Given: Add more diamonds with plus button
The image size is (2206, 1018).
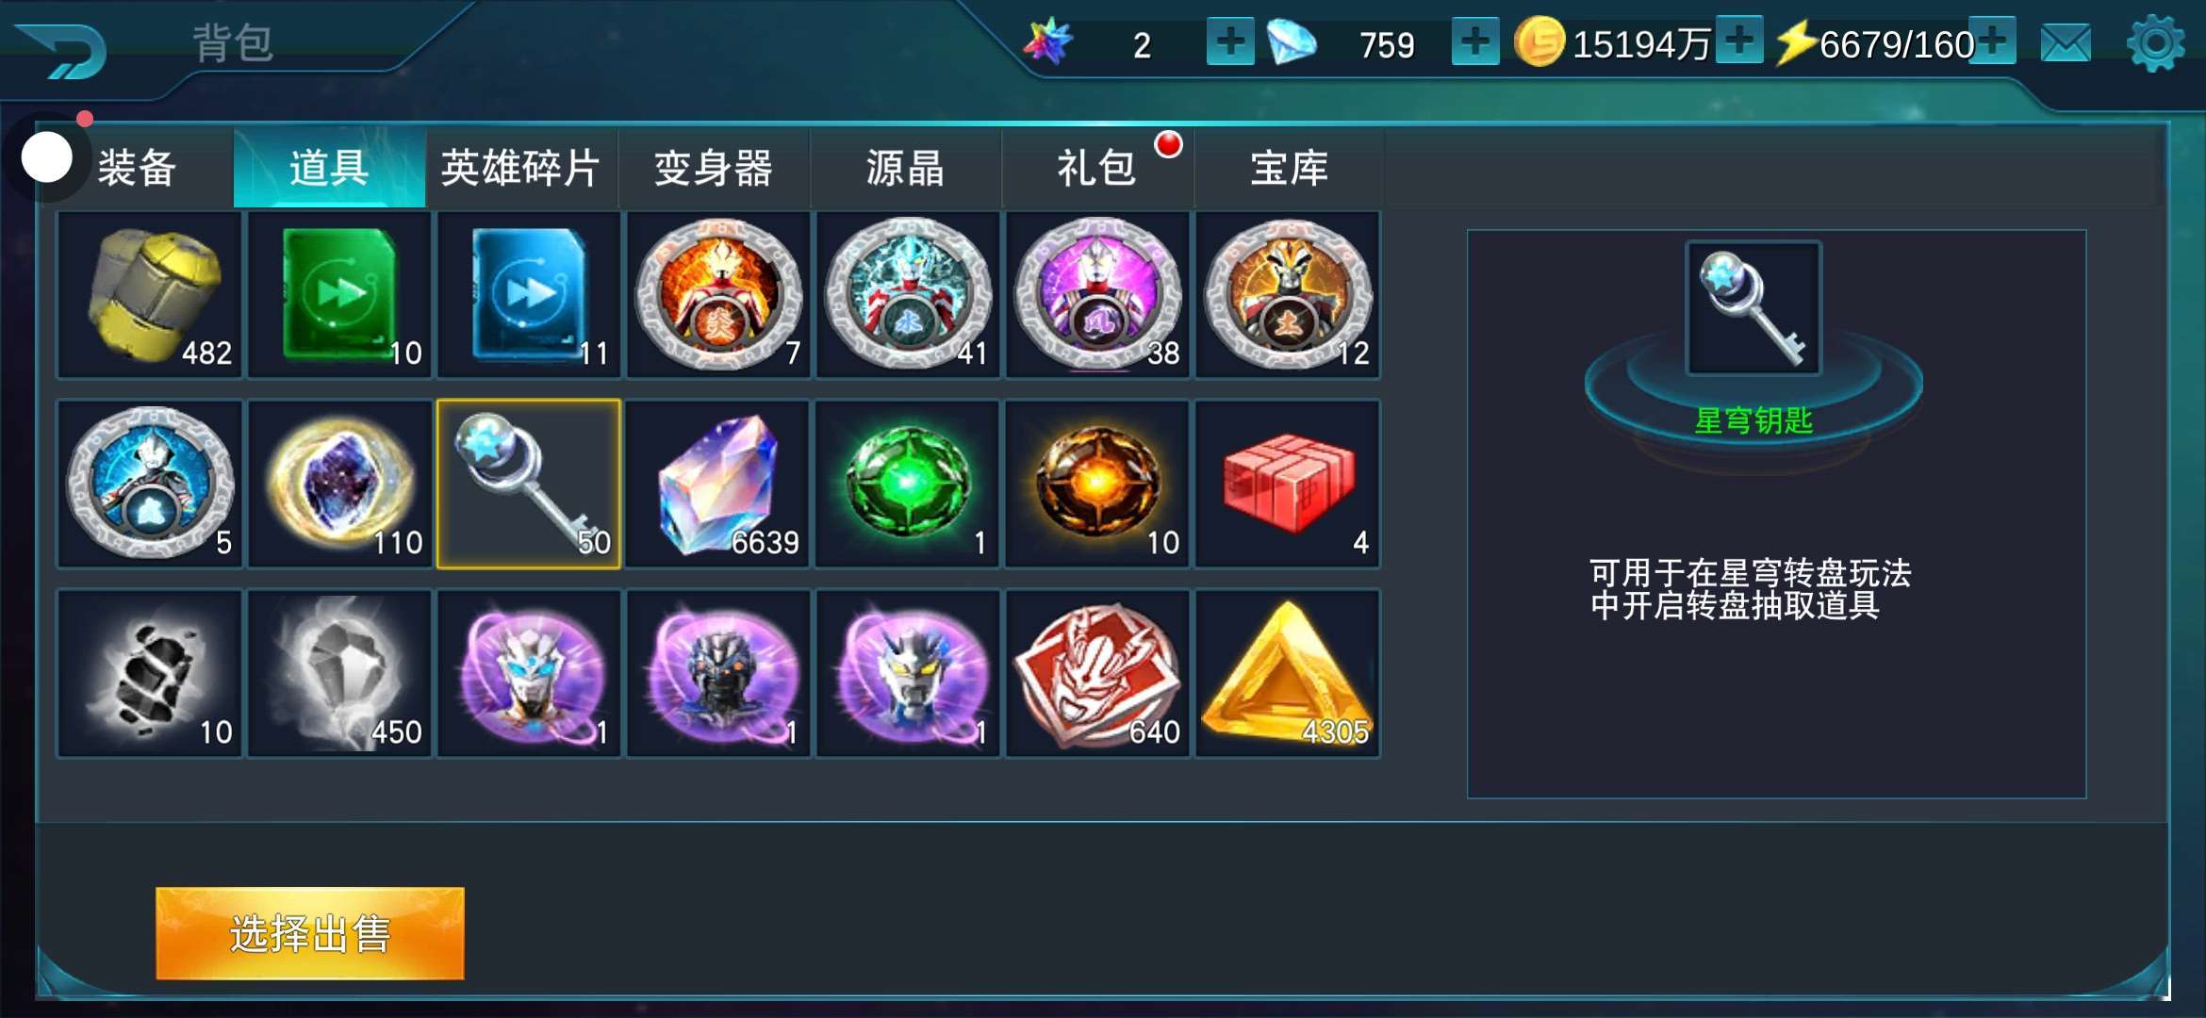Looking at the screenshot, I should tap(1475, 41).
